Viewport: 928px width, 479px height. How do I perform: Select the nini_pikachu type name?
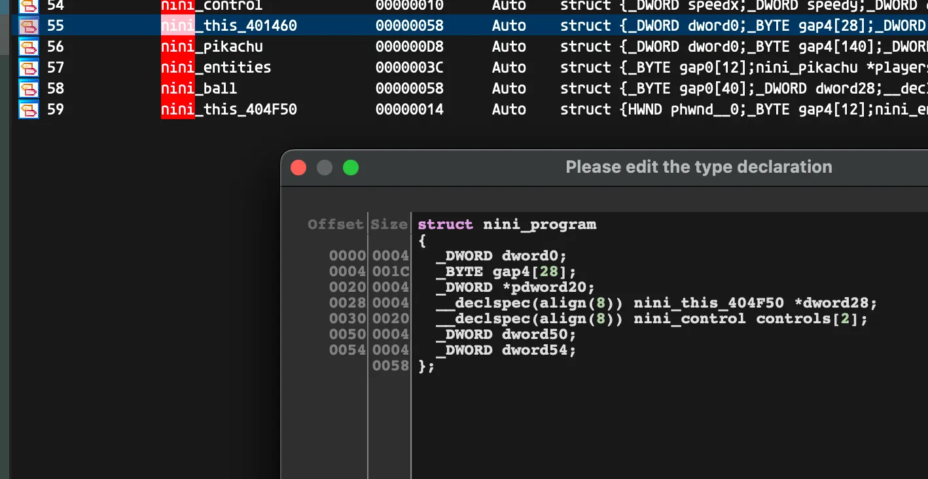point(211,47)
